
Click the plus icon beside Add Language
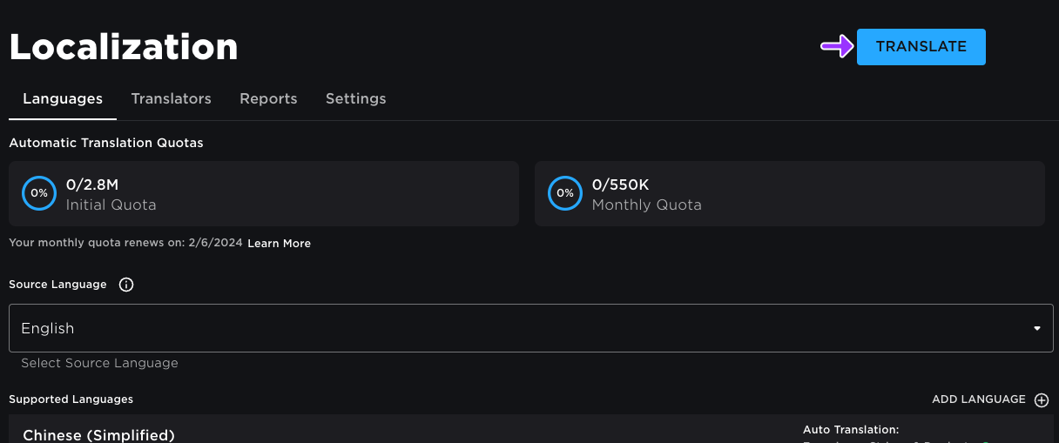[x=1042, y=400]
